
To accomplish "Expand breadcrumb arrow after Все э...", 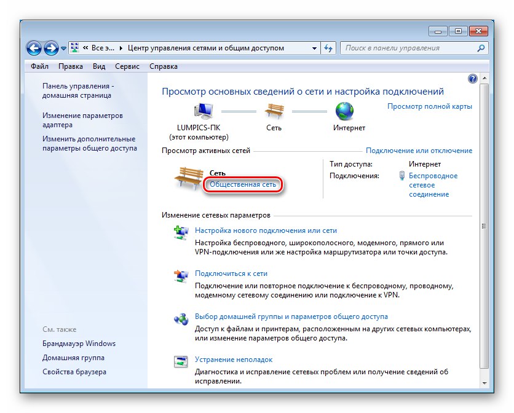I will point(121,48).
